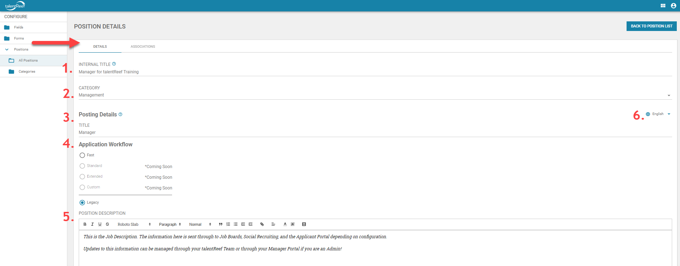Open All Positions in the sidebar
Viewport: 680px width, 266px height.
(28, 61)
